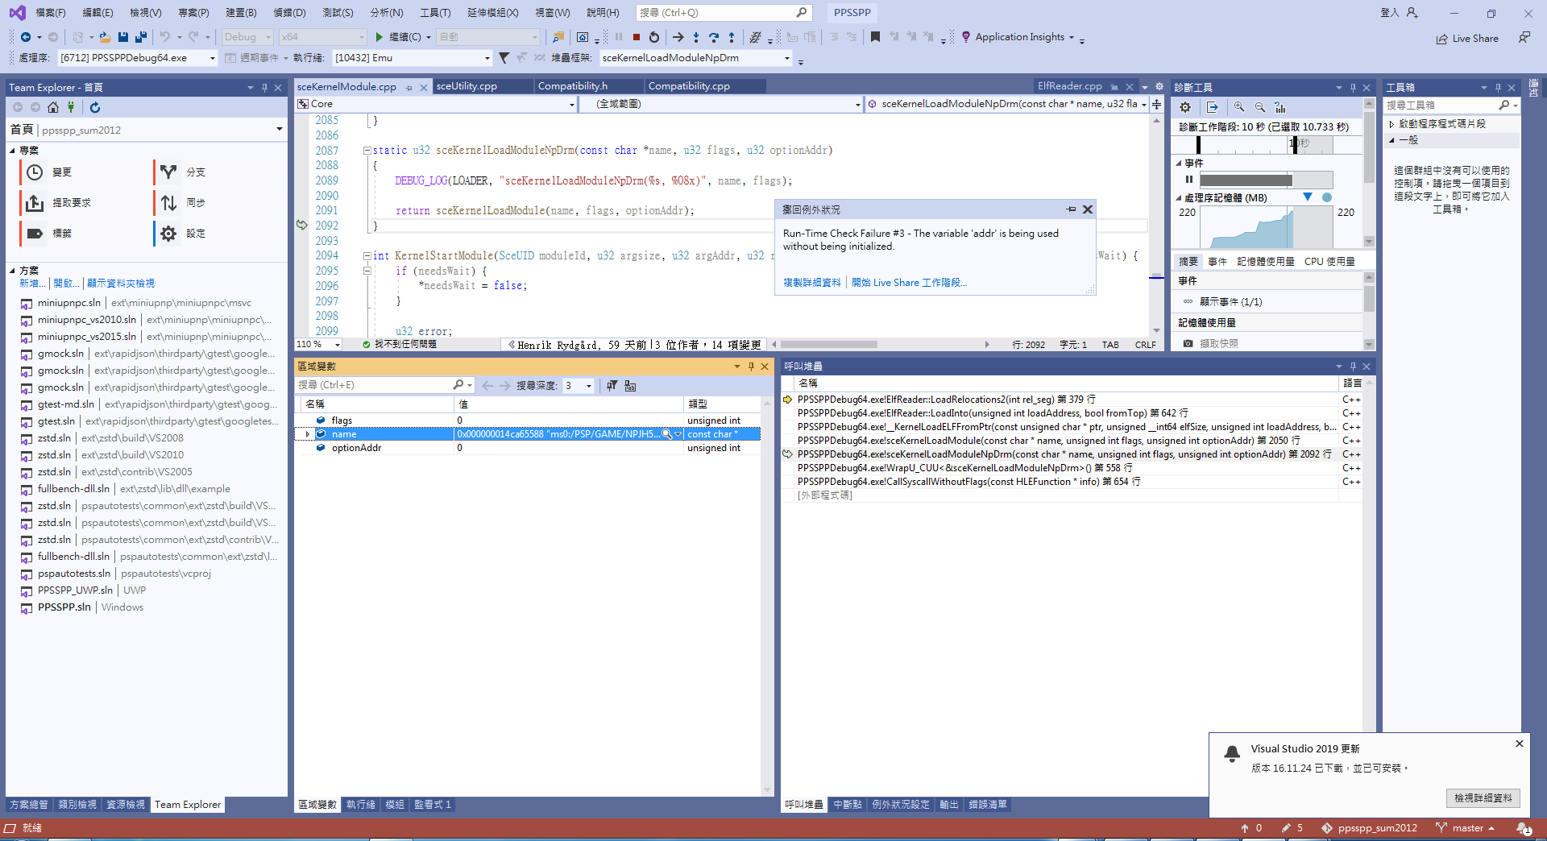
Task: Open the 偵錯(D) menu
Action: pos(289,13)
